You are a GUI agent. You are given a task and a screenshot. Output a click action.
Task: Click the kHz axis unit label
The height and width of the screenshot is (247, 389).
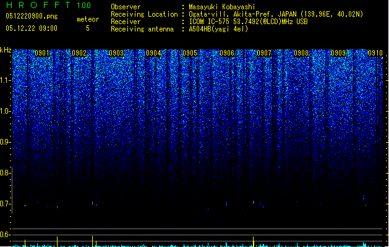point(6,50)
